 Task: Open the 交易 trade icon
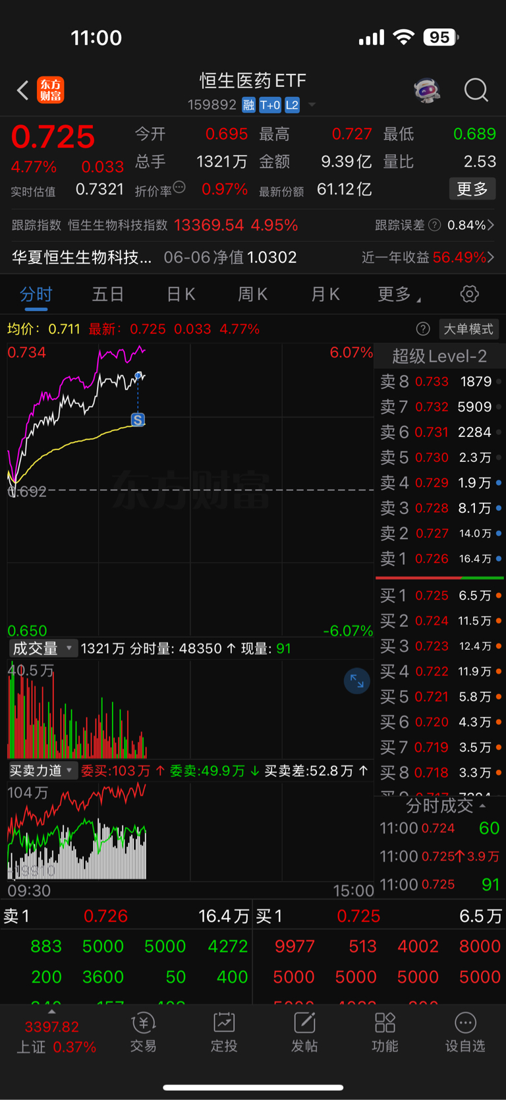[x=143, y=1032]
